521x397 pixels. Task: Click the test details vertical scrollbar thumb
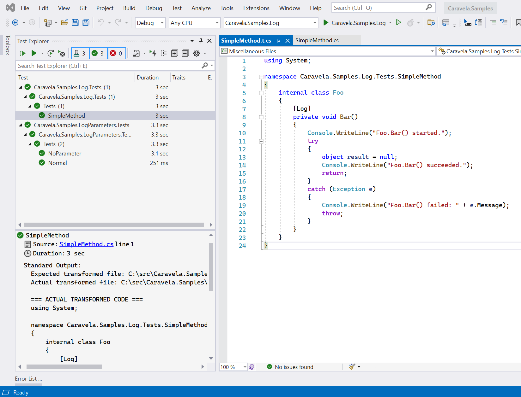211,267
